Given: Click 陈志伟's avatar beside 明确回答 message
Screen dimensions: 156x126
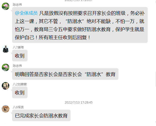Looking at the screenshot, I should (x=6, y=67).
